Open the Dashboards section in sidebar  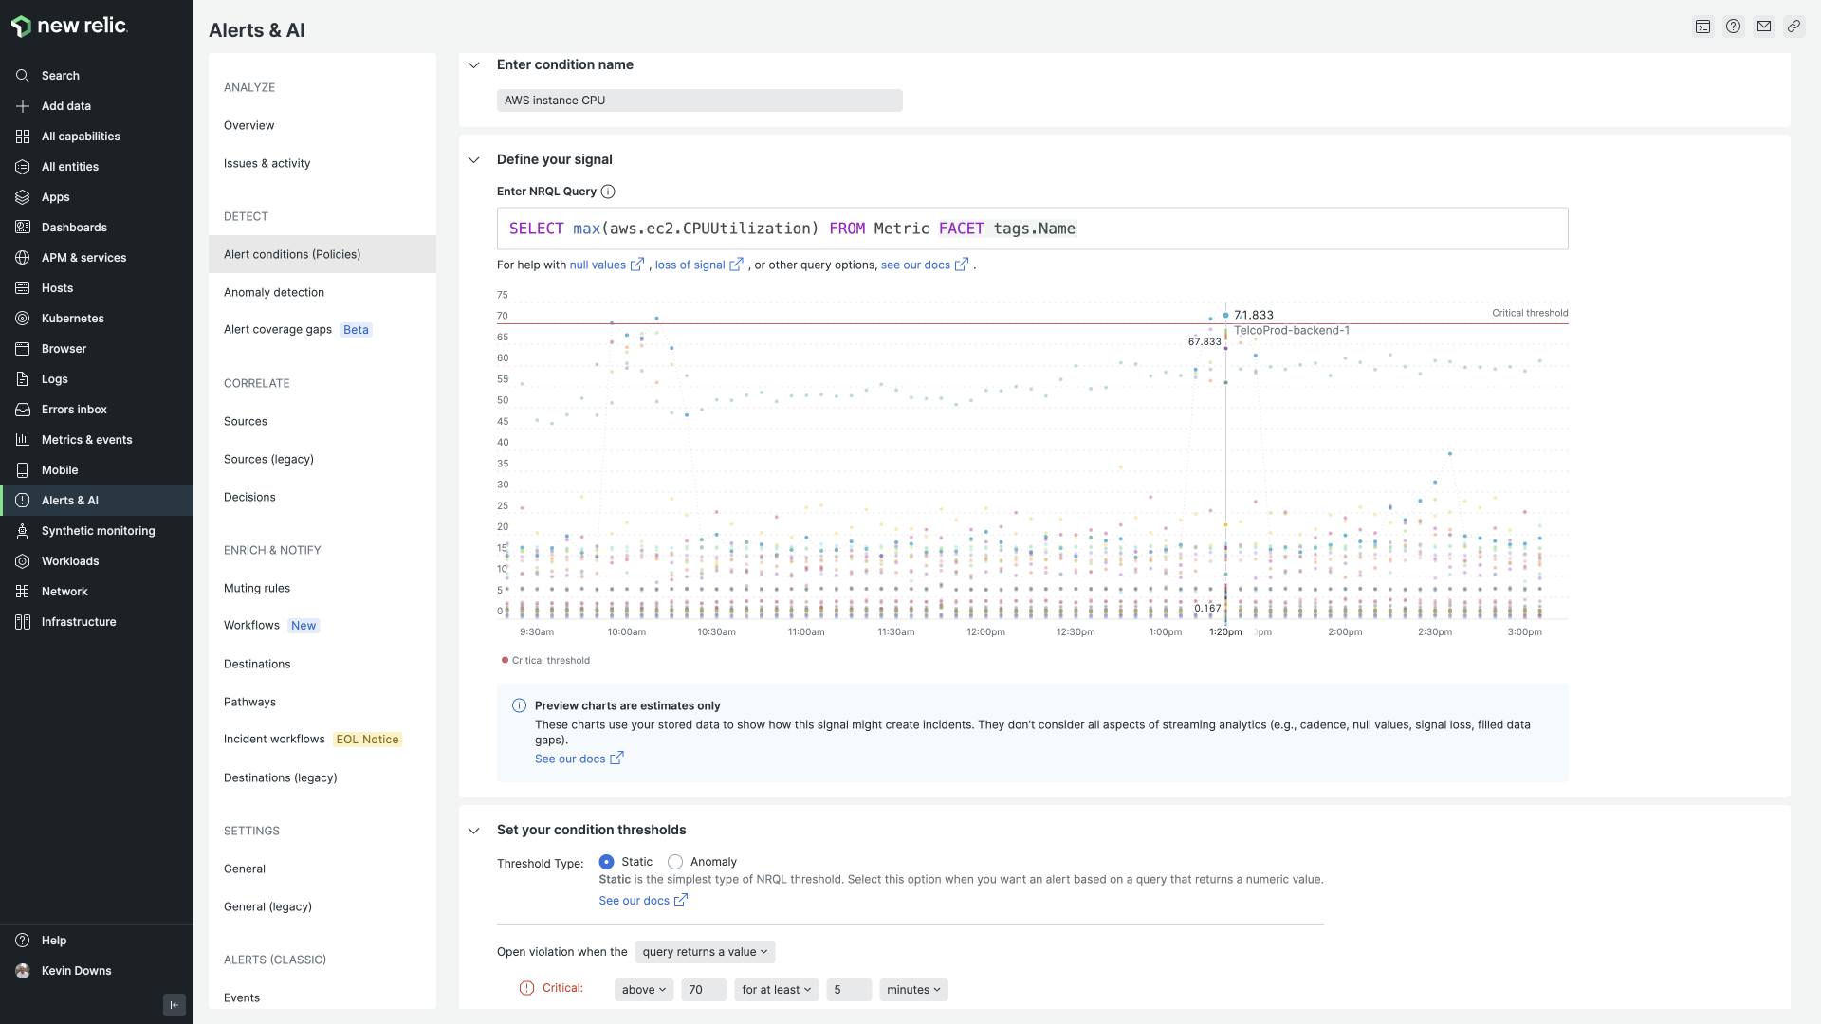coord(73,227)
